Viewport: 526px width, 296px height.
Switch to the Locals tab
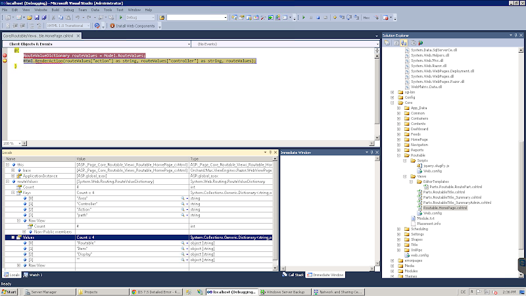(12, 275)
